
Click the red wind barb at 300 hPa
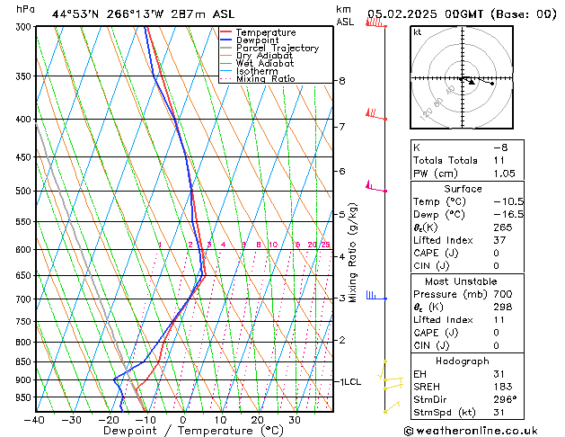(375, 23)
